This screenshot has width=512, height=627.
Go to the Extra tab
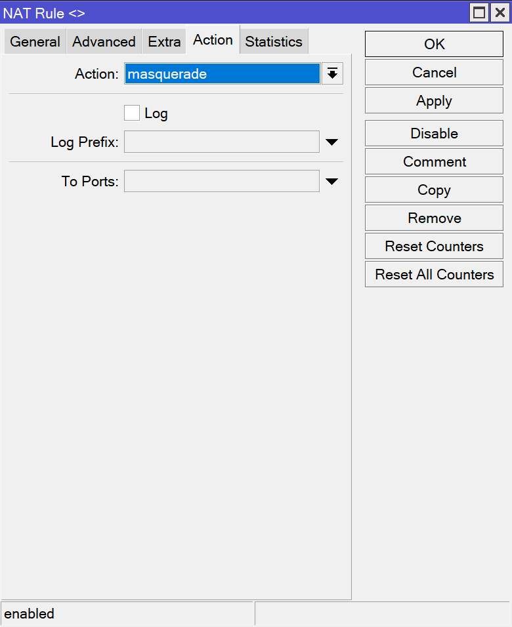point(164,41)
